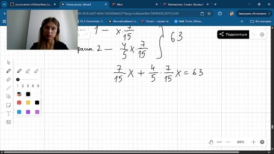Image resolution: width=274 pixels, height=154 pixels.
Task: Open the shapes tool
Action: pyautogui.click(x=9, y=96)
